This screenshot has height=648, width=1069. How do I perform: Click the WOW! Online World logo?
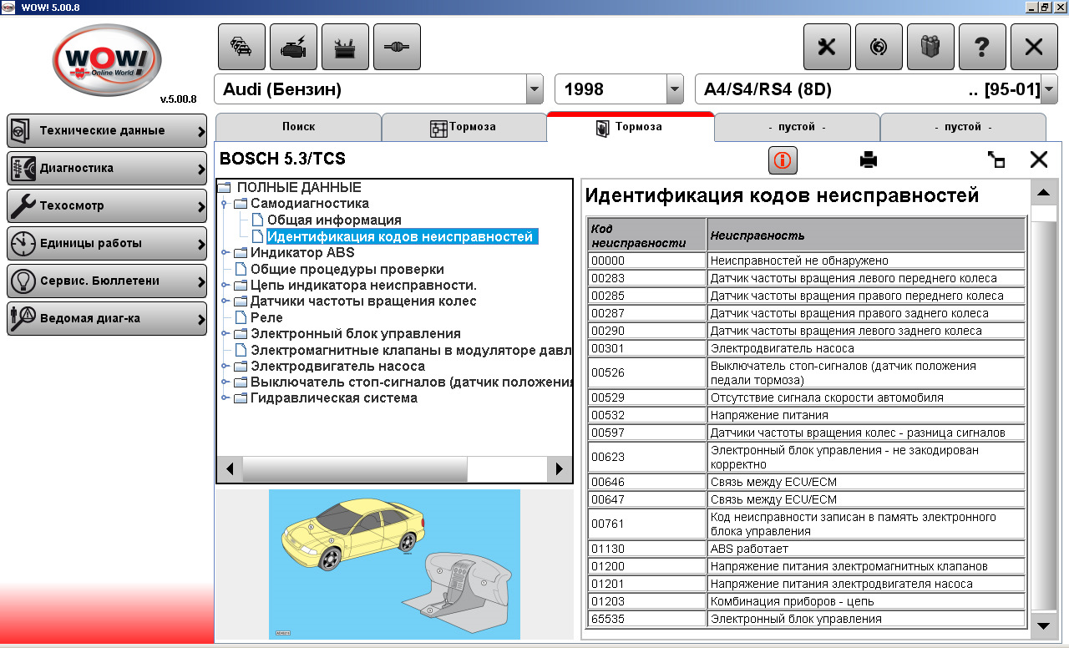(x=106, y=63)
